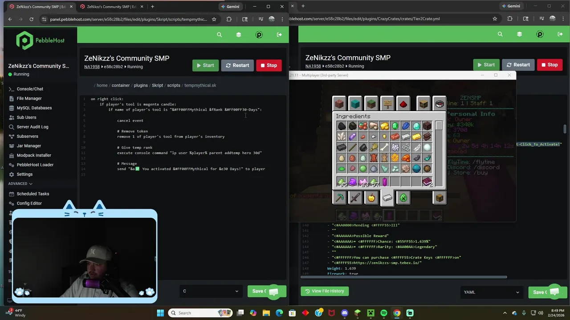Pick the raw gold item in Ingredients grid

(384, 126)
